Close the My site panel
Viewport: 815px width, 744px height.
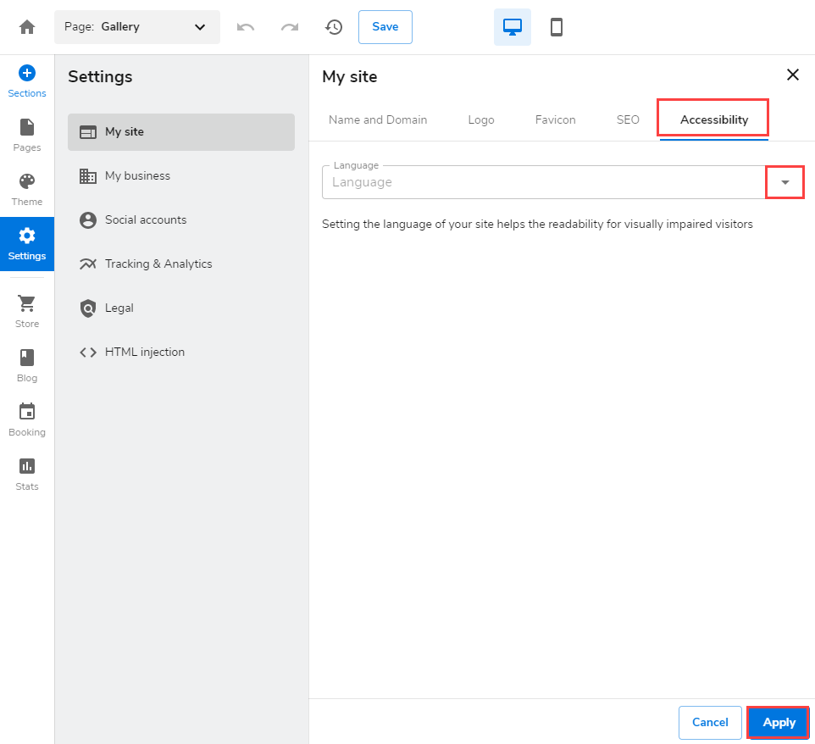coord(793,75)
